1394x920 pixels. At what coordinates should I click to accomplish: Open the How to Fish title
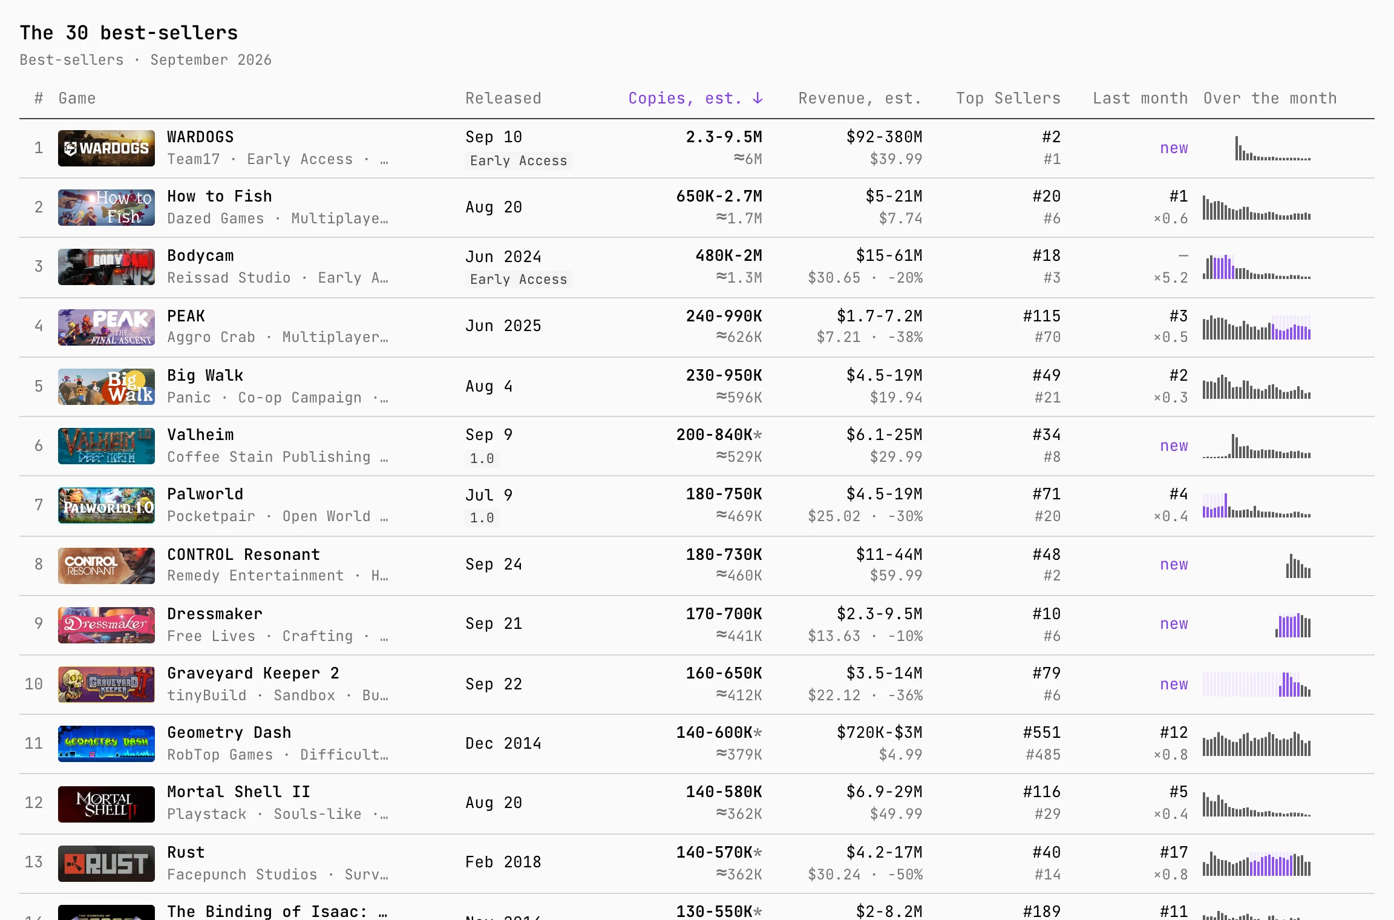point(220,196)
